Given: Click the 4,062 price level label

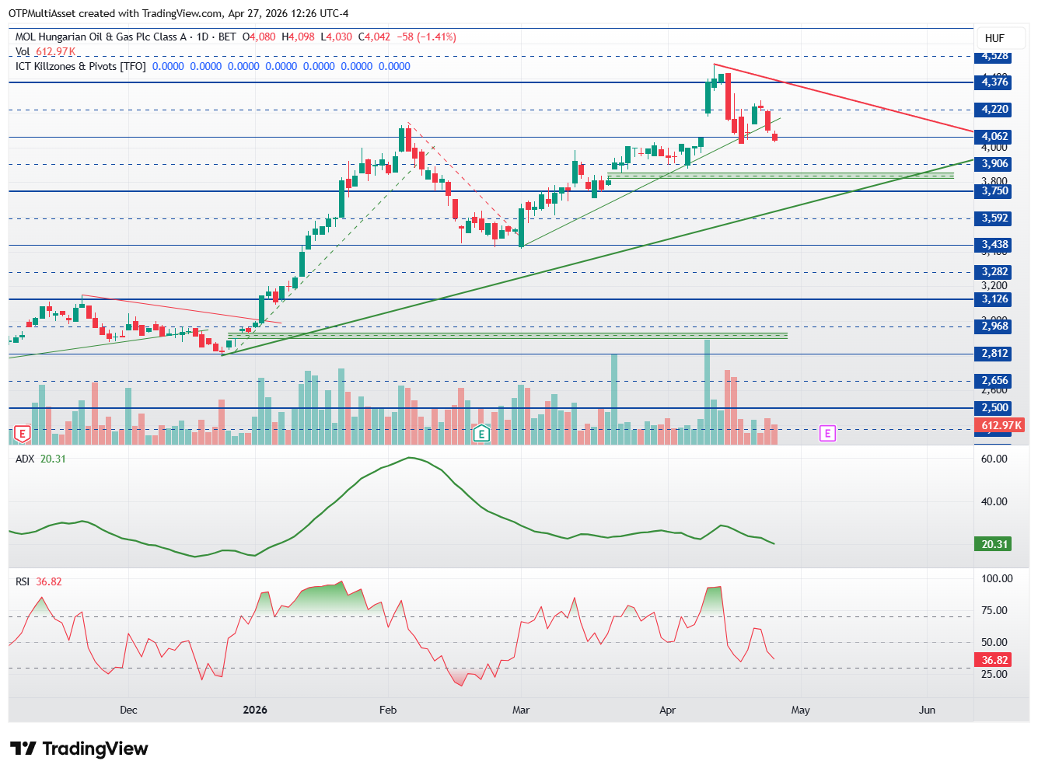Looking at the screenshot, I should tap(993, 136).
